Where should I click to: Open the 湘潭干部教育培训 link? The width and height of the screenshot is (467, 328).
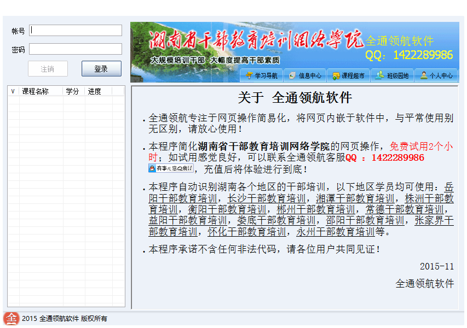point(355,198)
